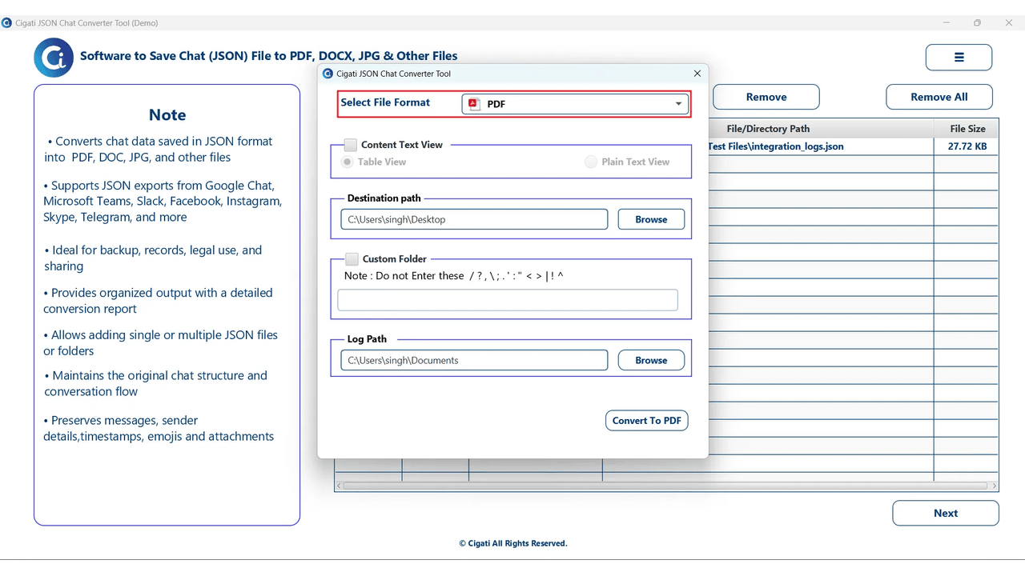Click Cigati app icon in main title bar

[x=6, y=23]
